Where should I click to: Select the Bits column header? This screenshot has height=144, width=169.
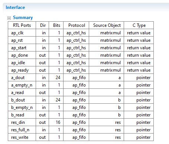point(56,25)
